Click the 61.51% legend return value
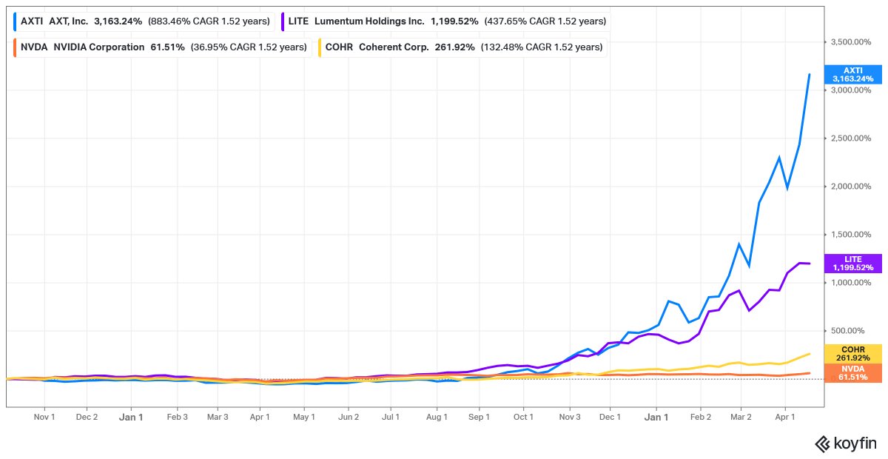Viewport: 888px width, 459px height. pyautogui.click(x=168, y=47)
